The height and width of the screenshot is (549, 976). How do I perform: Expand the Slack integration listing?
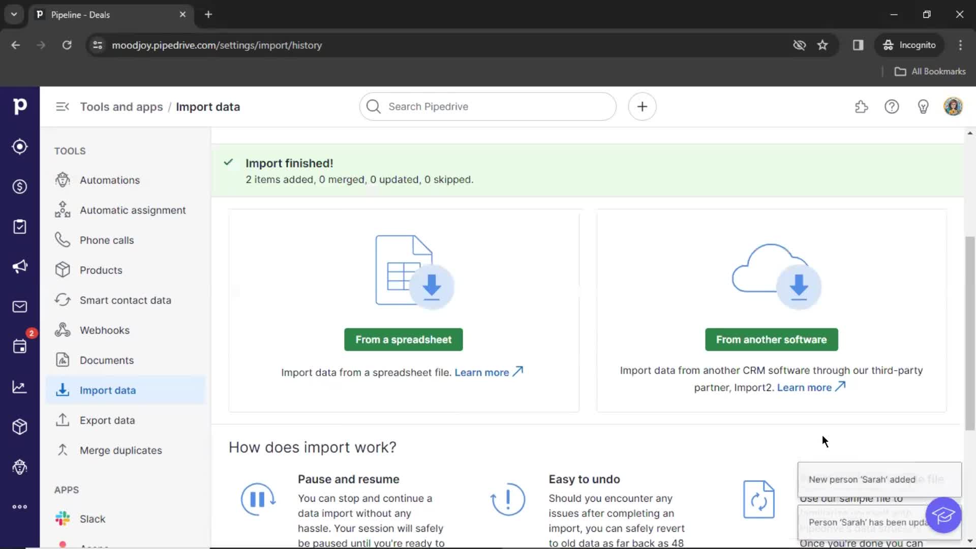(x=93, y=518)
